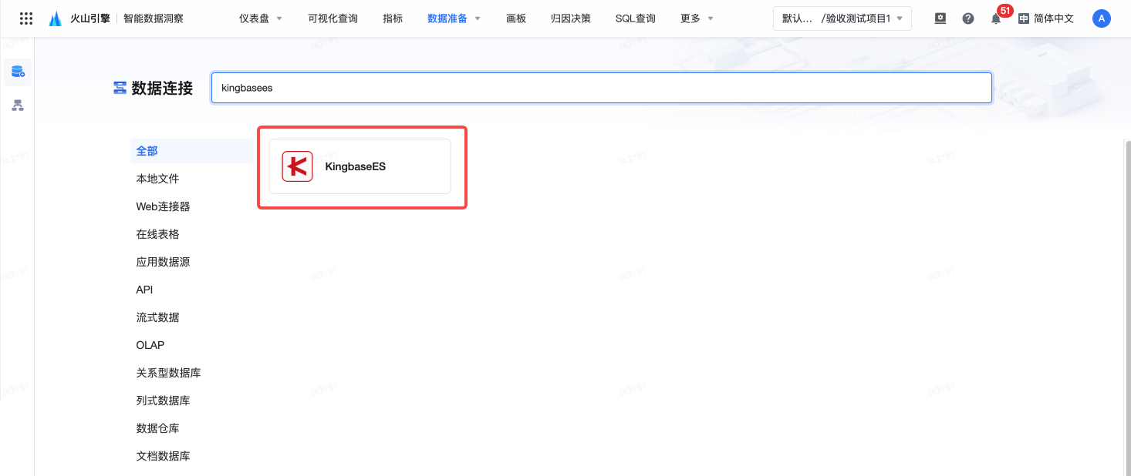
Task: Go to 可视化查询 tab
Action: (x=333, y=18)
